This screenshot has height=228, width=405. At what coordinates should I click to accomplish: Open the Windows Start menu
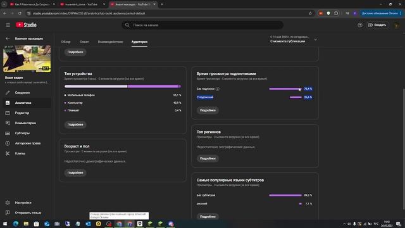click(5, 224)
